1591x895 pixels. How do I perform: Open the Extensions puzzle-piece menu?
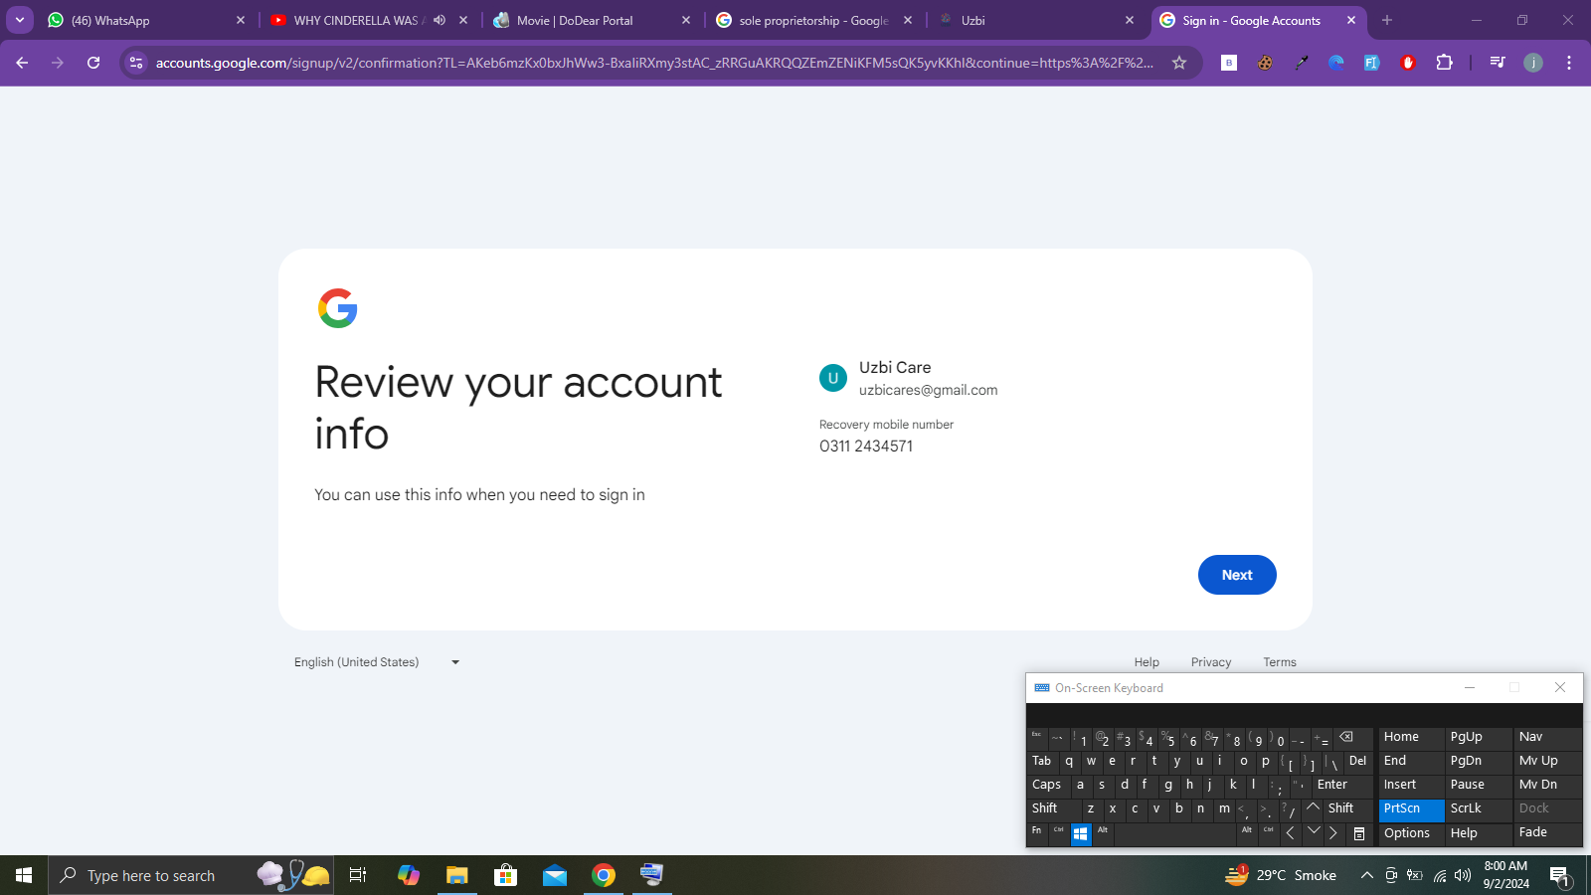tap(1444, 63)
